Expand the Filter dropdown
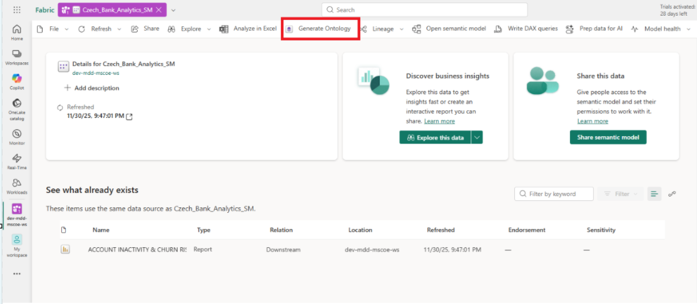This screenshot has width=697, height=304. (621, 194)
